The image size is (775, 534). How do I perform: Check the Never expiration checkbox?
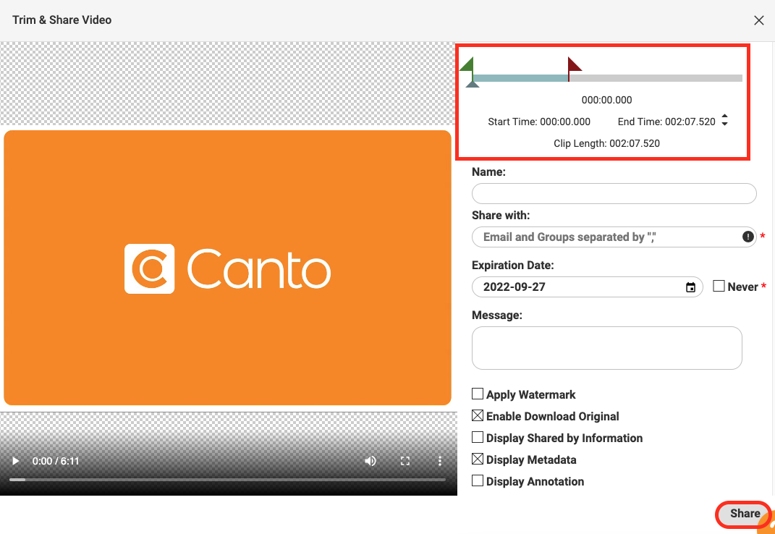(x=719, y=286)
